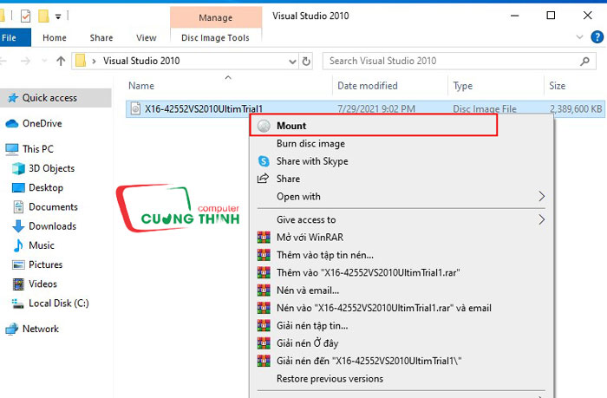Expand address bar history dropdown
The height and width of the screenshot is (398, 607).
click(x=293, y=62)
